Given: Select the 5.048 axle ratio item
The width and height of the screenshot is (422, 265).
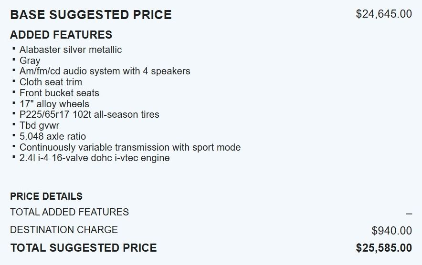Looking at the screenshot, I should [53, 136].
